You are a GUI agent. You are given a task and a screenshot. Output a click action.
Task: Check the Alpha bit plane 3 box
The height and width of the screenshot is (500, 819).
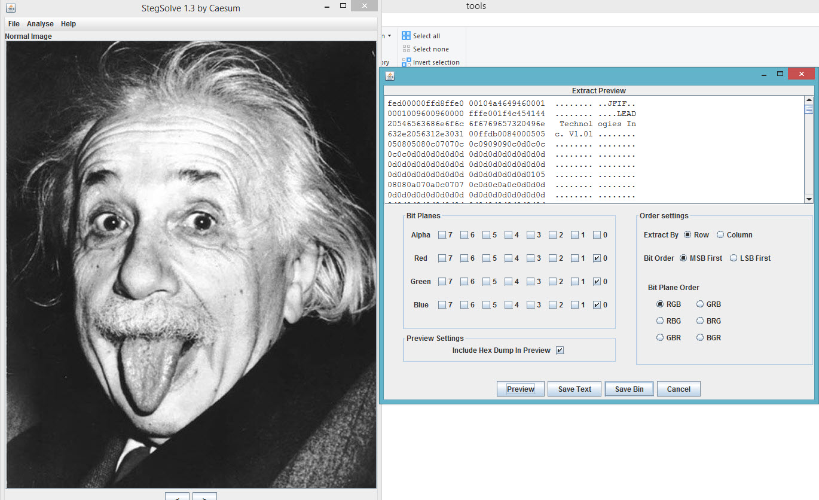pos(530,235)
